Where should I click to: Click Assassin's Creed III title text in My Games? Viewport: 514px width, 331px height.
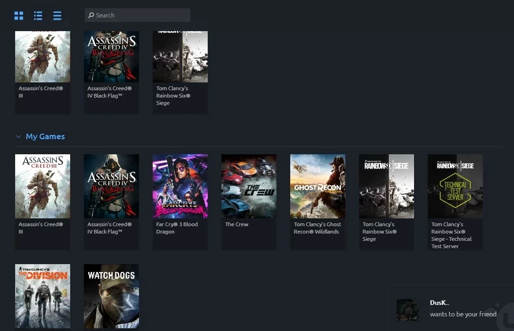[x=41, y=228]
